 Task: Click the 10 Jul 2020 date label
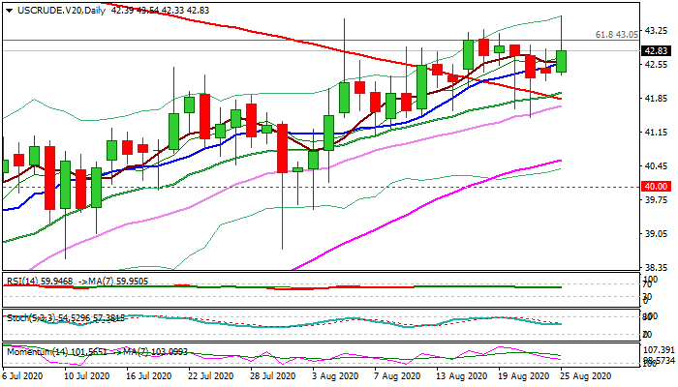(x=87, y=376)
